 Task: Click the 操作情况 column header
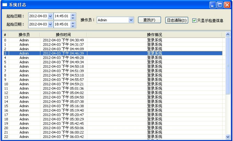pyautogui.click(x=154, y=35)
